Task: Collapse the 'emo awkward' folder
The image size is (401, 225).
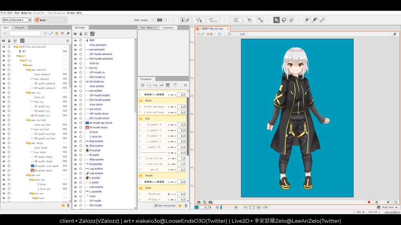Action: 27,70
